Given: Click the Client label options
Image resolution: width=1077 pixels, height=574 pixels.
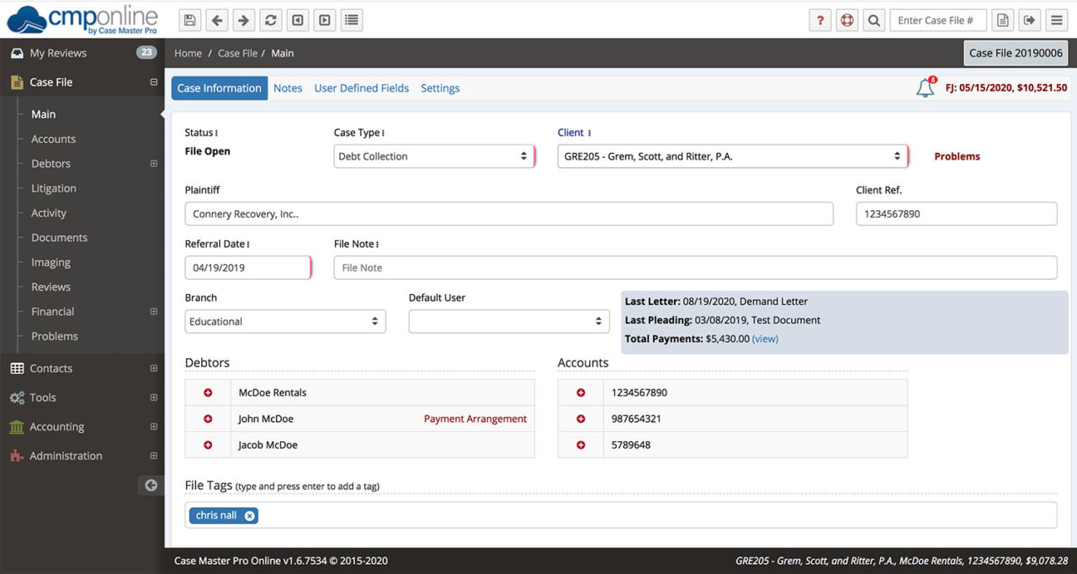Looking at the screenshot, I should click(x=589, y=133).
